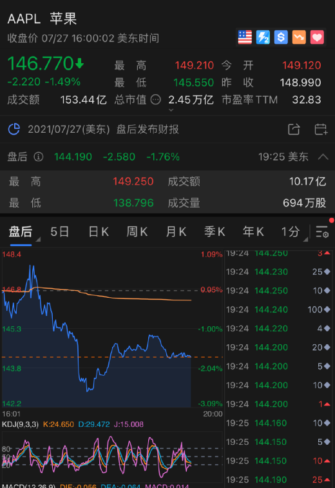This screenshot has height=488, width=335.
Task: Tap the KDJ indicator sub-chart
Action: click(112, 457)
